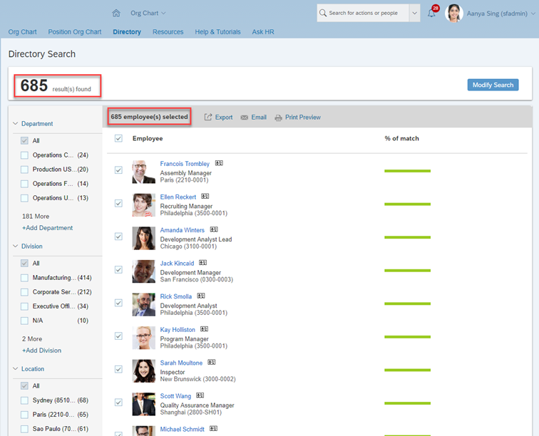Open Sarah Moultone's profile link
Image resolution: width=539 pixels, height=436 pixels.
point(181,363)
